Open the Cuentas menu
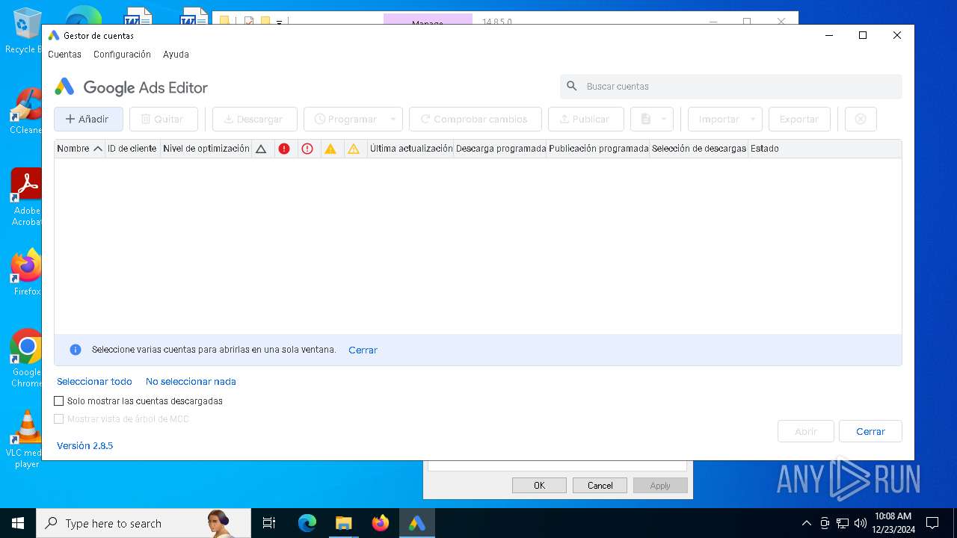This screenshot has height=538, width=957. click(x=64, y=55)
